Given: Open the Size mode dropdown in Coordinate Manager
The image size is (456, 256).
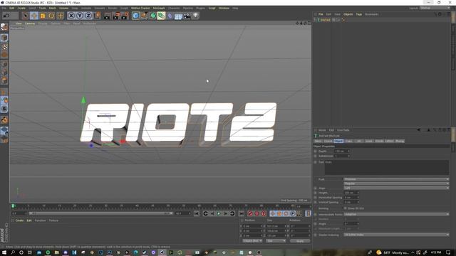Looking at the screenshot, I should click(x=276, y=241).
